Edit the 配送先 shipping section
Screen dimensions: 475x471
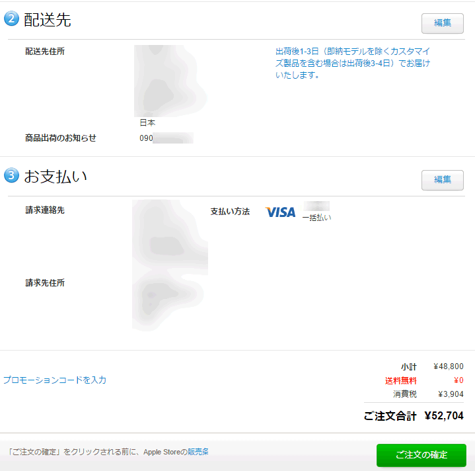pyautogui.click(x=442, y=23)
